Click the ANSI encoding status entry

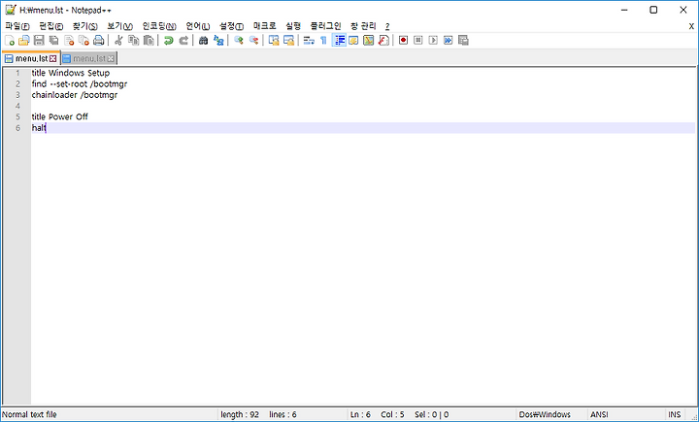pos(599,414)
